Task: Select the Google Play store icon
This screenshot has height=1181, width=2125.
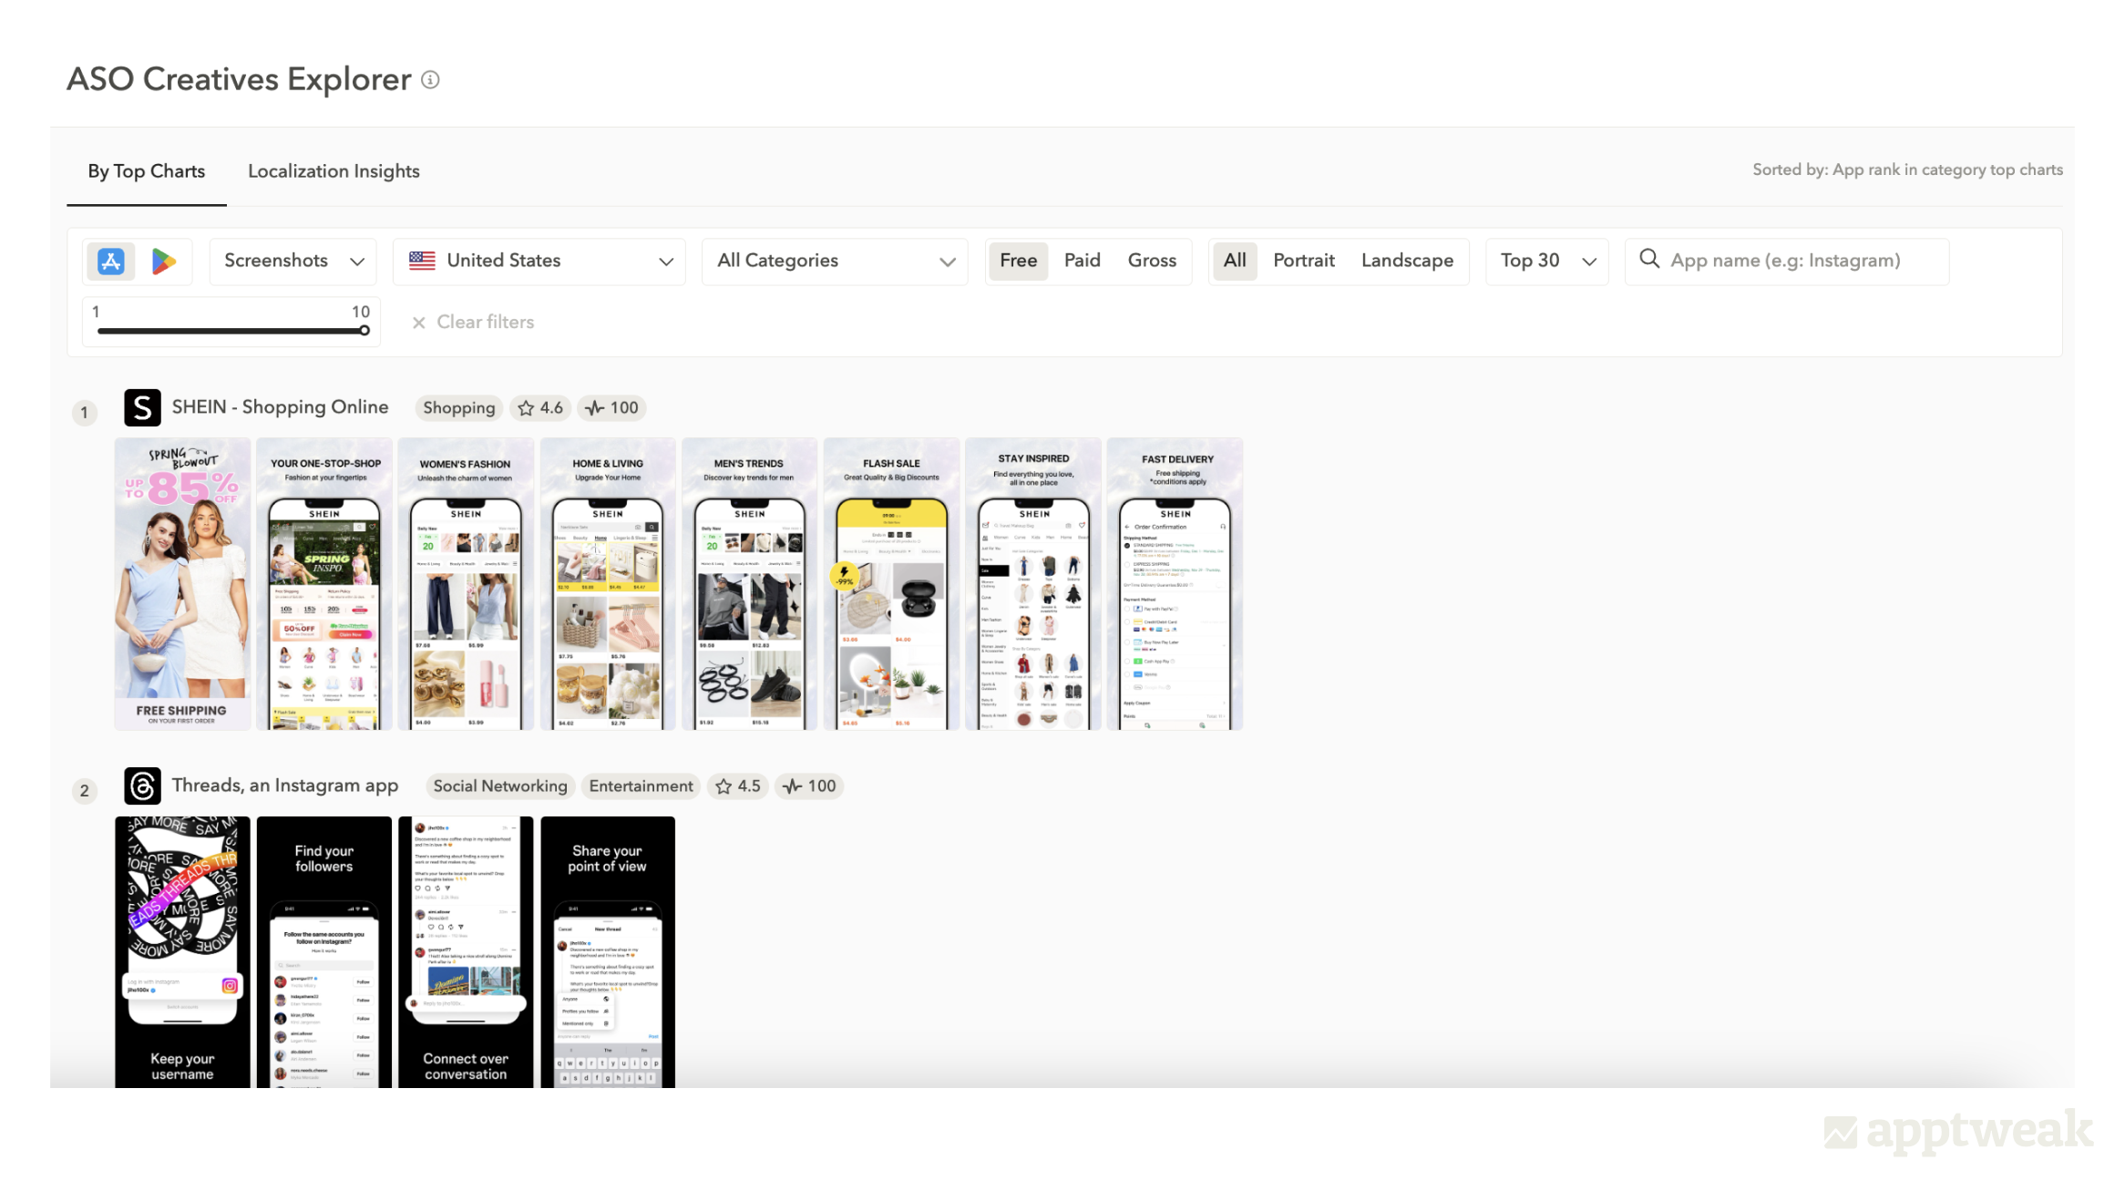Action: click(163, 262)
